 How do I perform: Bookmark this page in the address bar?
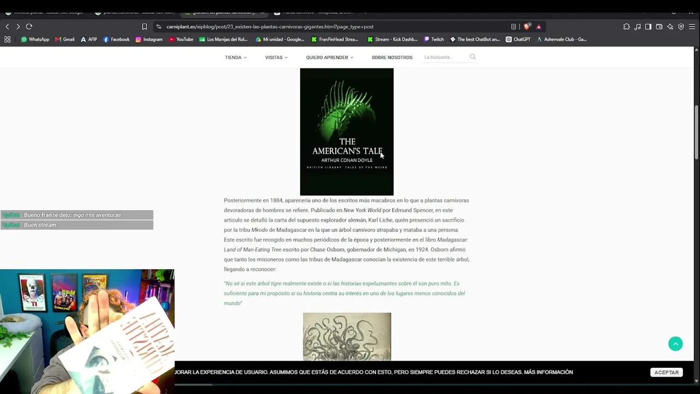[144, 26]
